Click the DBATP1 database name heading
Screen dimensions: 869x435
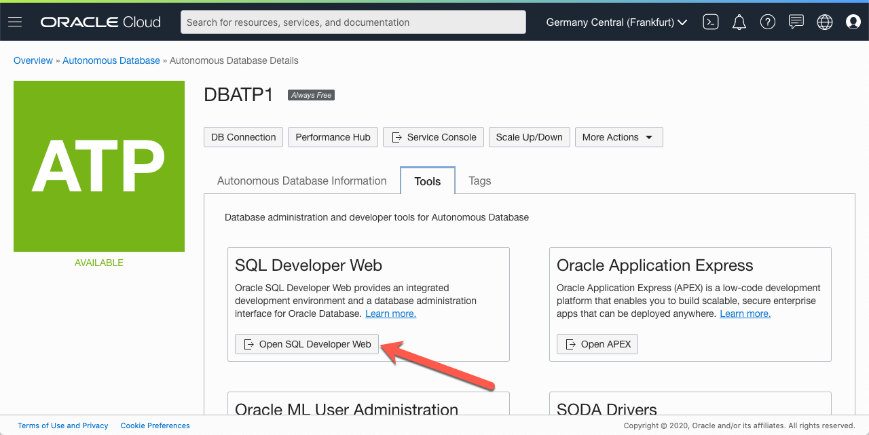pyautogui.click(x=238, y=95)
